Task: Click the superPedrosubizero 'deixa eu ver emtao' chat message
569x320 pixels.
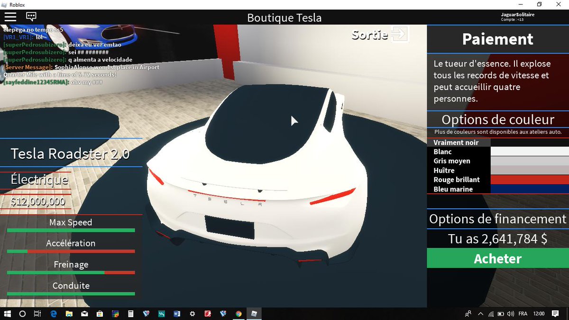Action: [62, 45]
